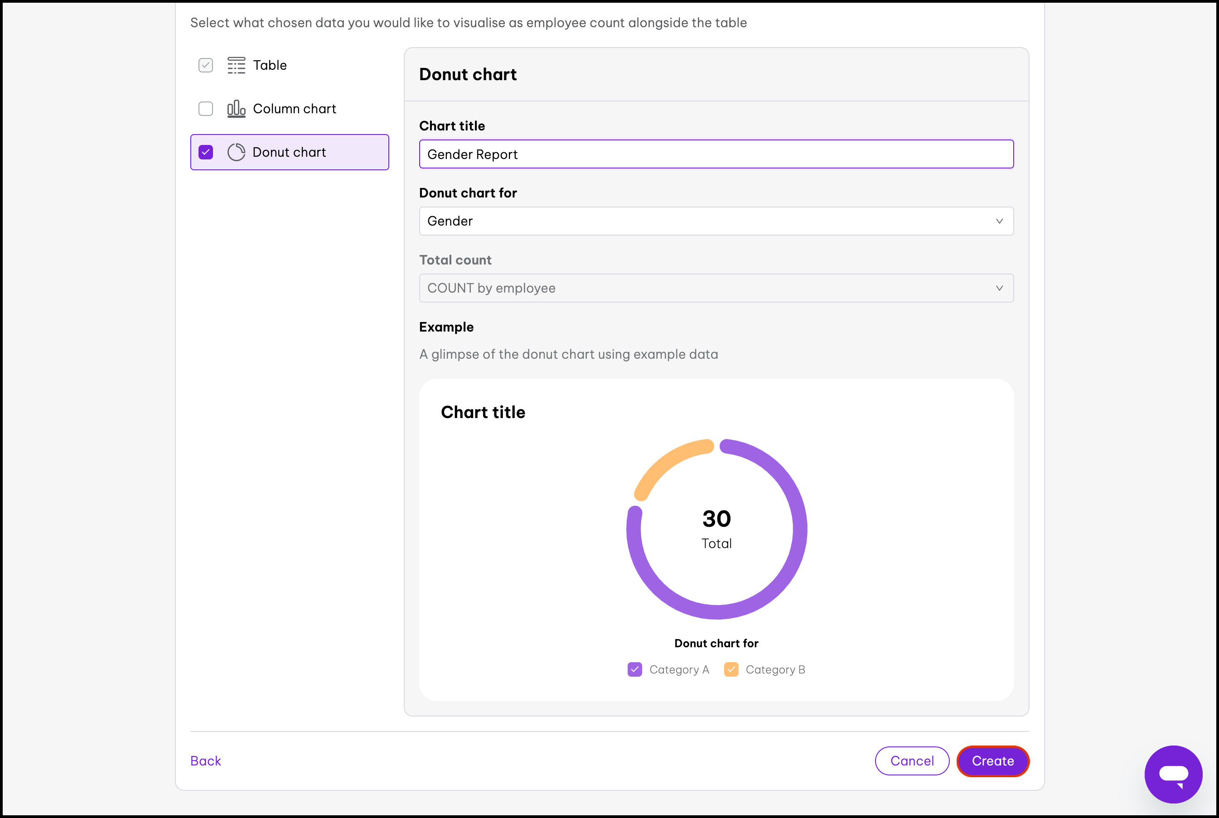
Task: Click the Column chart bar icon
Action: point(236,109)
